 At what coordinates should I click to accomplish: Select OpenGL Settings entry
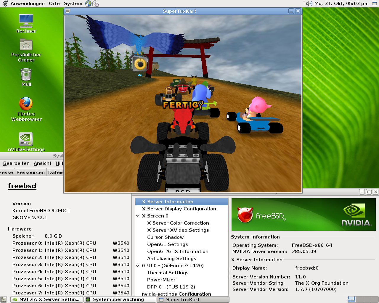[167, 244]
